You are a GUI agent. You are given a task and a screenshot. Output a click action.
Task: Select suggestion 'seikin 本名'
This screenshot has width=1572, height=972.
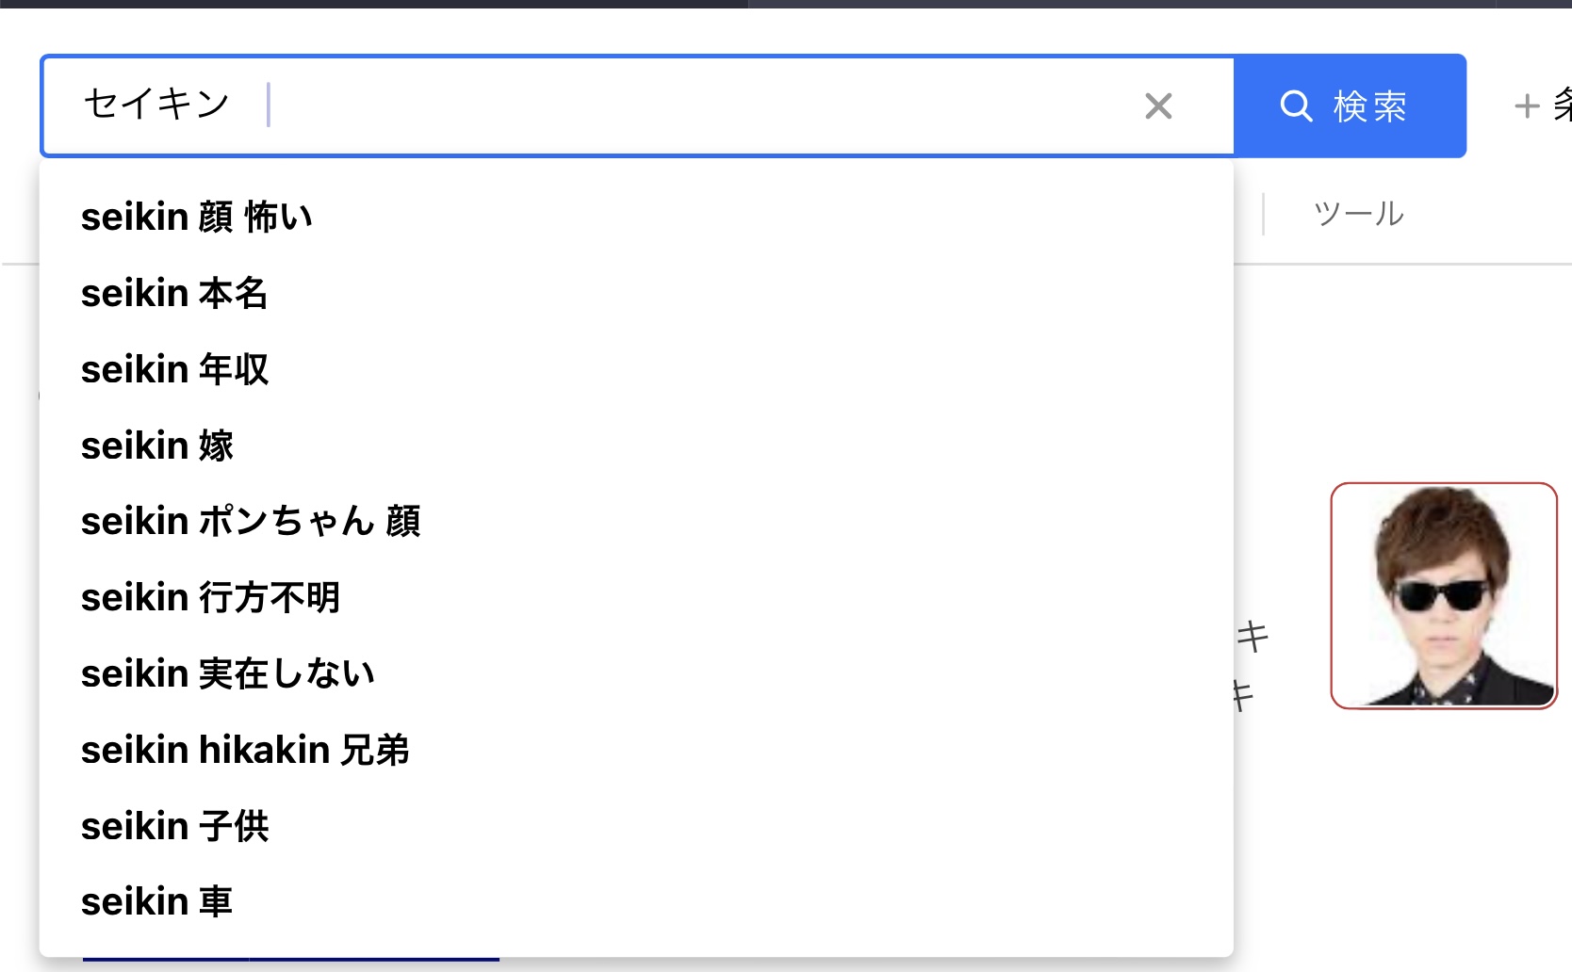pyautogui.click(x=636, y=293)
